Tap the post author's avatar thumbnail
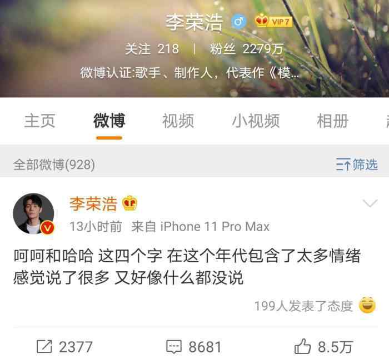 click(x=33, y=213)
